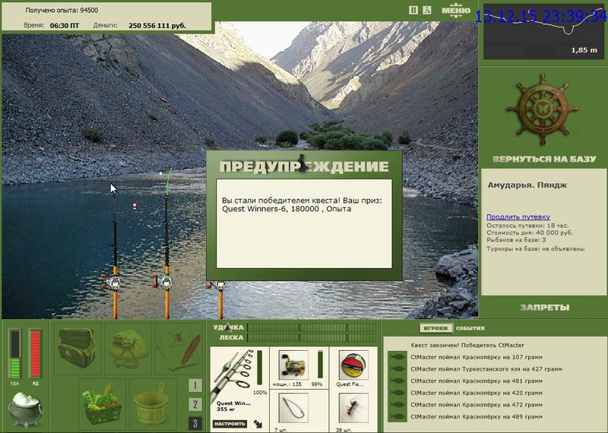Click fish icon beside 427 грамм event

397,369
